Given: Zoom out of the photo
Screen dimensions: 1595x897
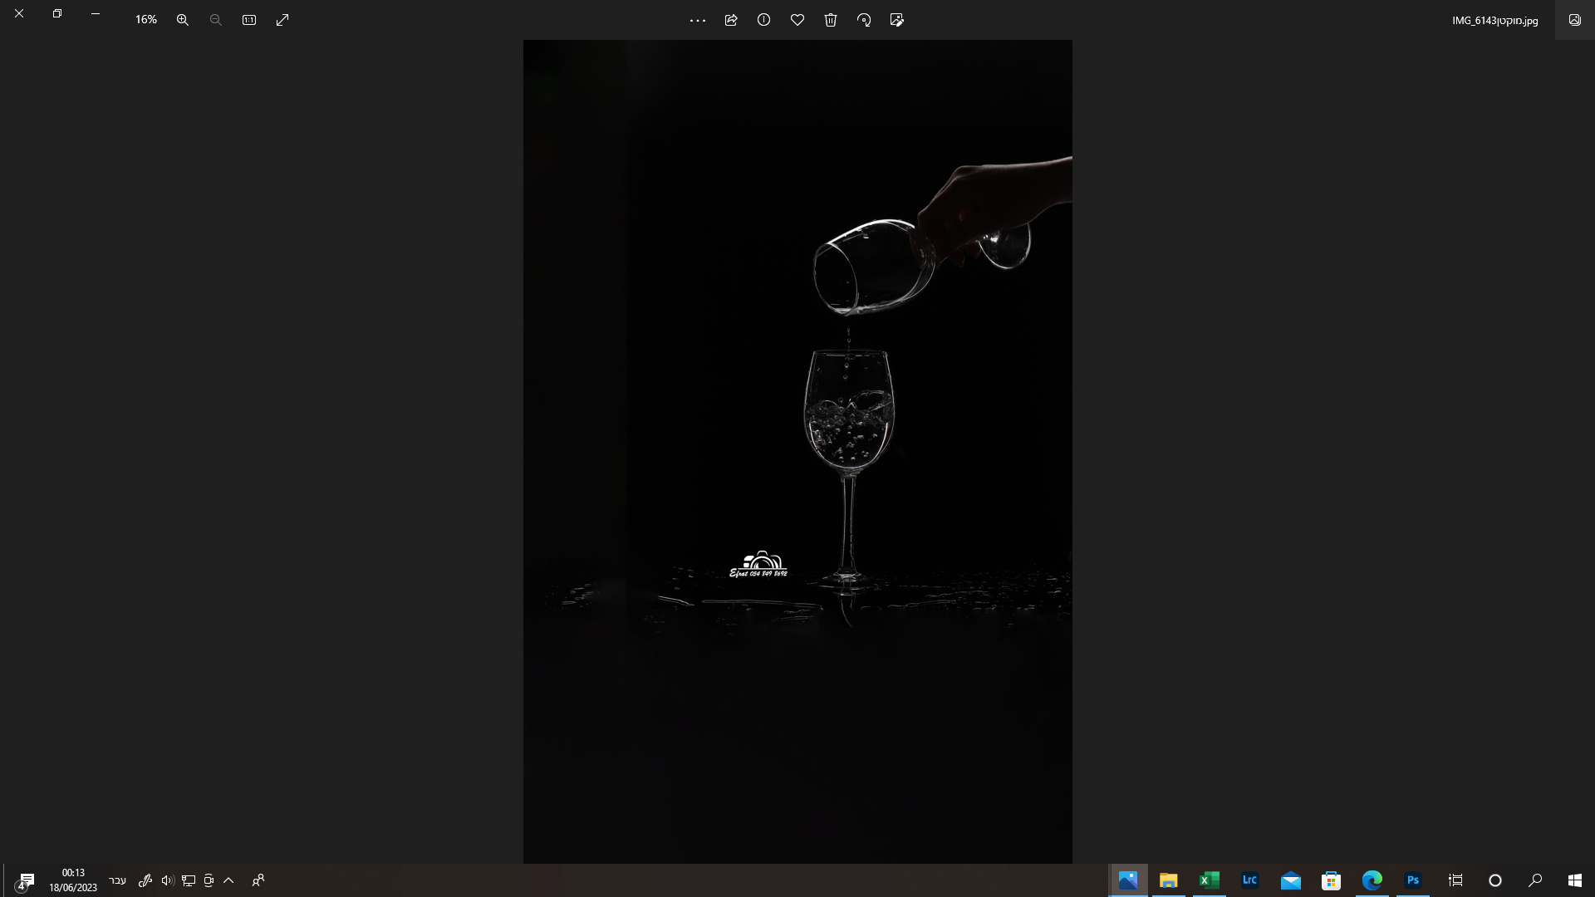Looking at the screenshot, I should (215, 20).
